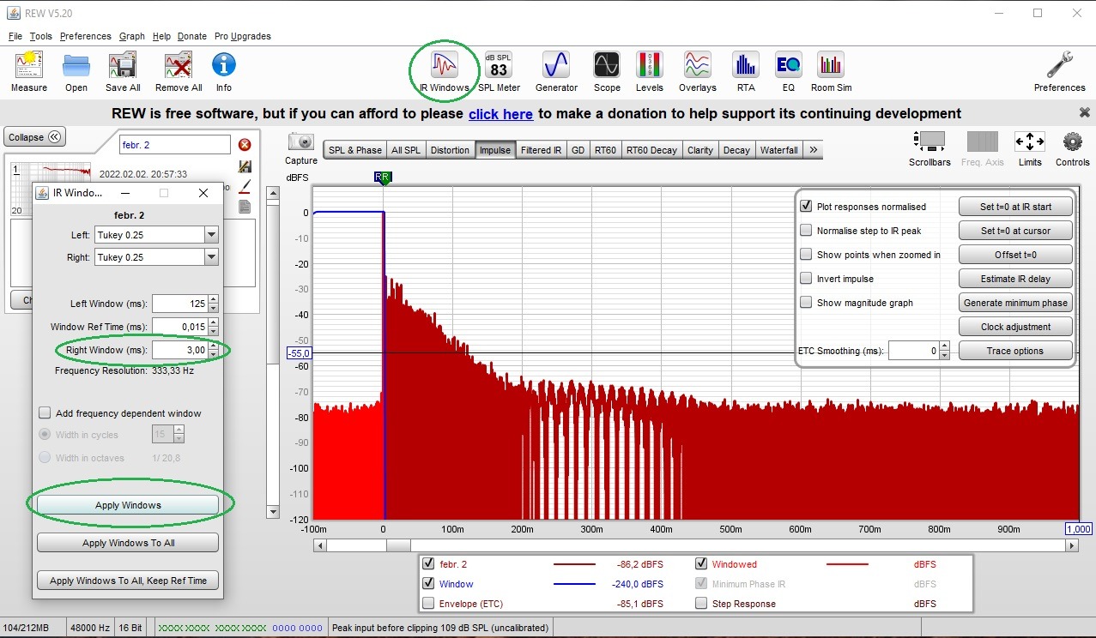The width and height of the screenshot is (1096, 638).
Task: Switch to the Distortion tab
Action: (x=451, y=150)
